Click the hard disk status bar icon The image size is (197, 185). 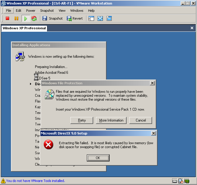[175, 181]
